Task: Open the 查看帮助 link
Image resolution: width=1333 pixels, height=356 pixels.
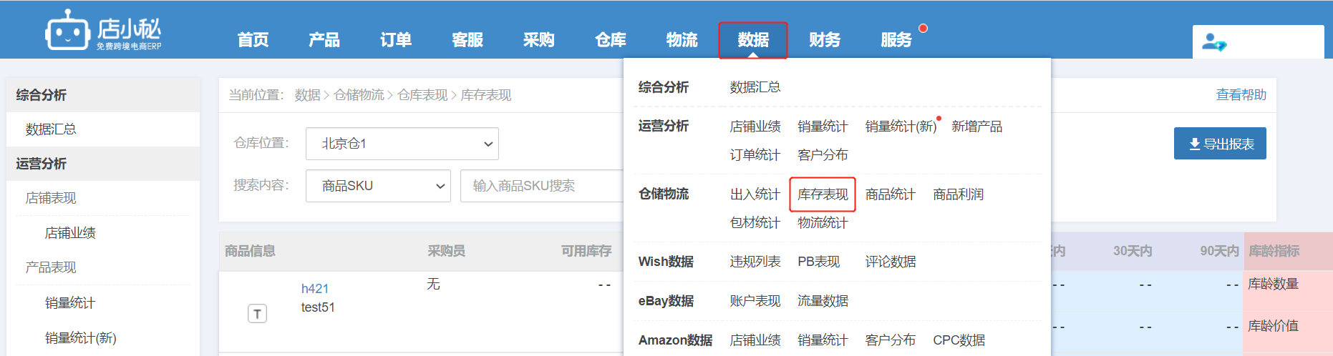Action: pos(1241,95)
